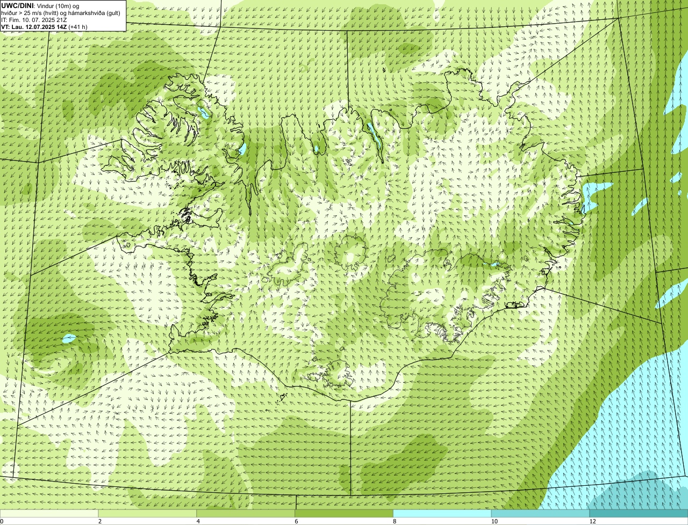Click the 8–10 m/s light cyan legend segment
This screenshot has width=688, height=525.
coord(443,514)
